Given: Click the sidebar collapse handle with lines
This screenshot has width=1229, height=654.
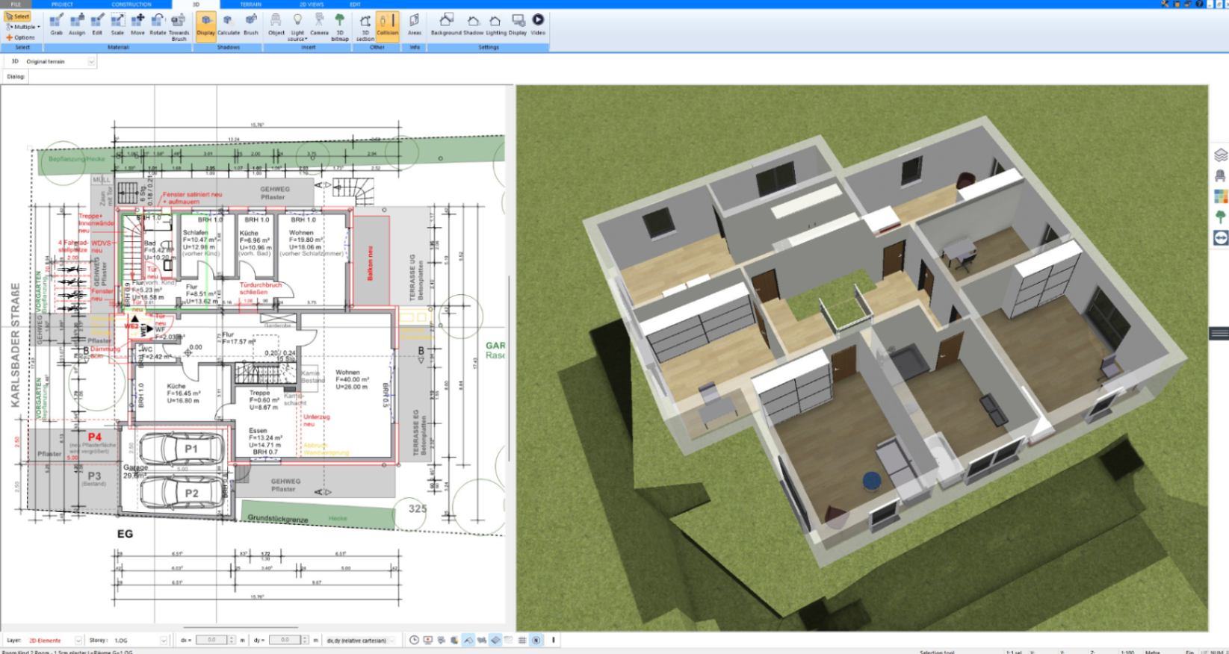Looking at the screenshot, I should 1219,334.
